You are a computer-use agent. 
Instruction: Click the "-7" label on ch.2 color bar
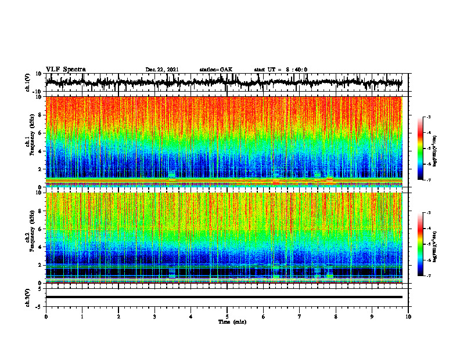click(x=429, y=276)
